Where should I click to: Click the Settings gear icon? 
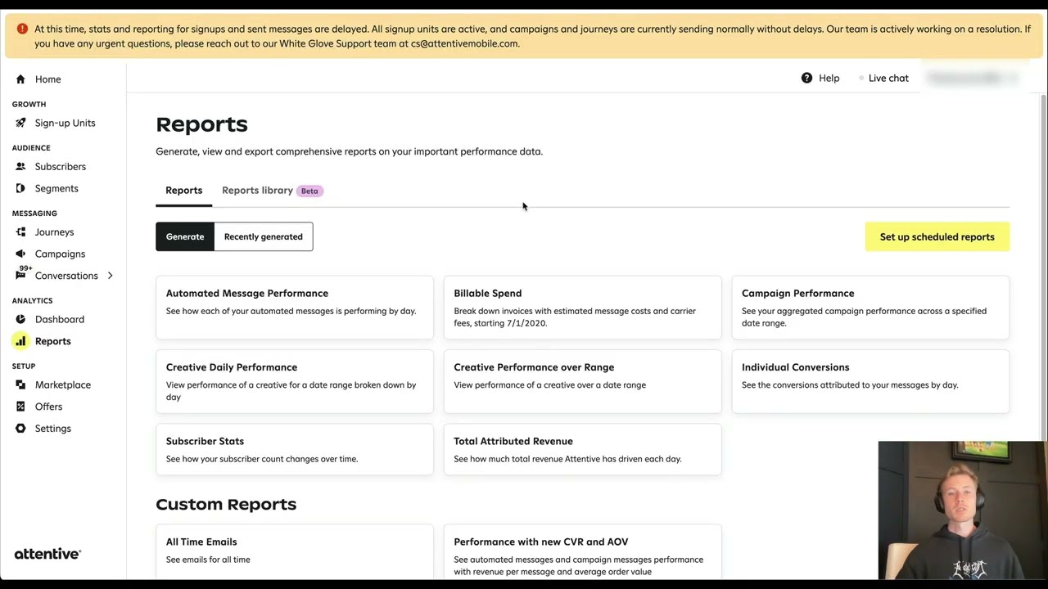20,429
